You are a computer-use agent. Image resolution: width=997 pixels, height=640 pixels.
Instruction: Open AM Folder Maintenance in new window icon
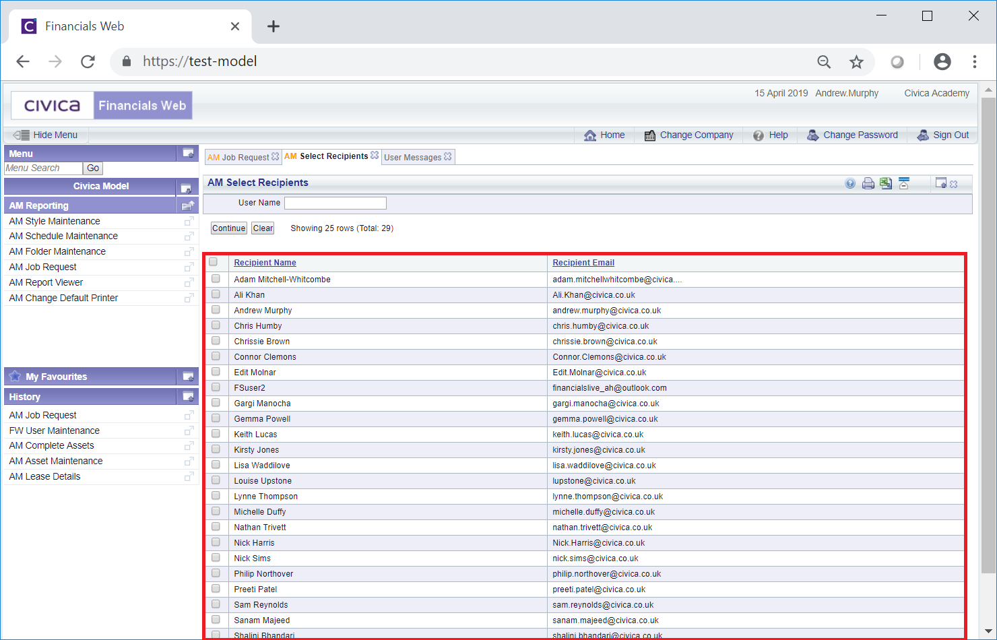click(189, 252)
